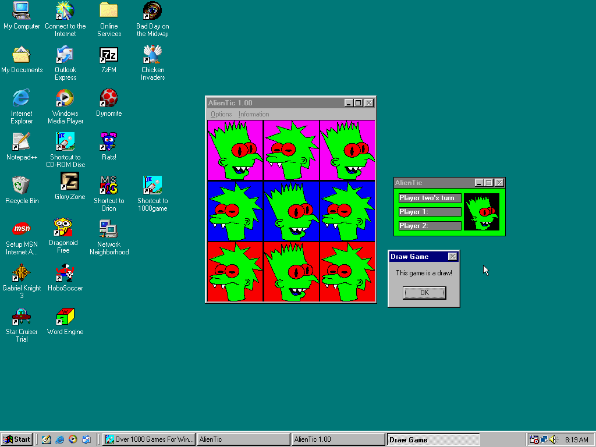Image resolution: width=596 pixels, height=447 pixels.
Task: Select the center blue alien tile
Action: click(291, 211)
